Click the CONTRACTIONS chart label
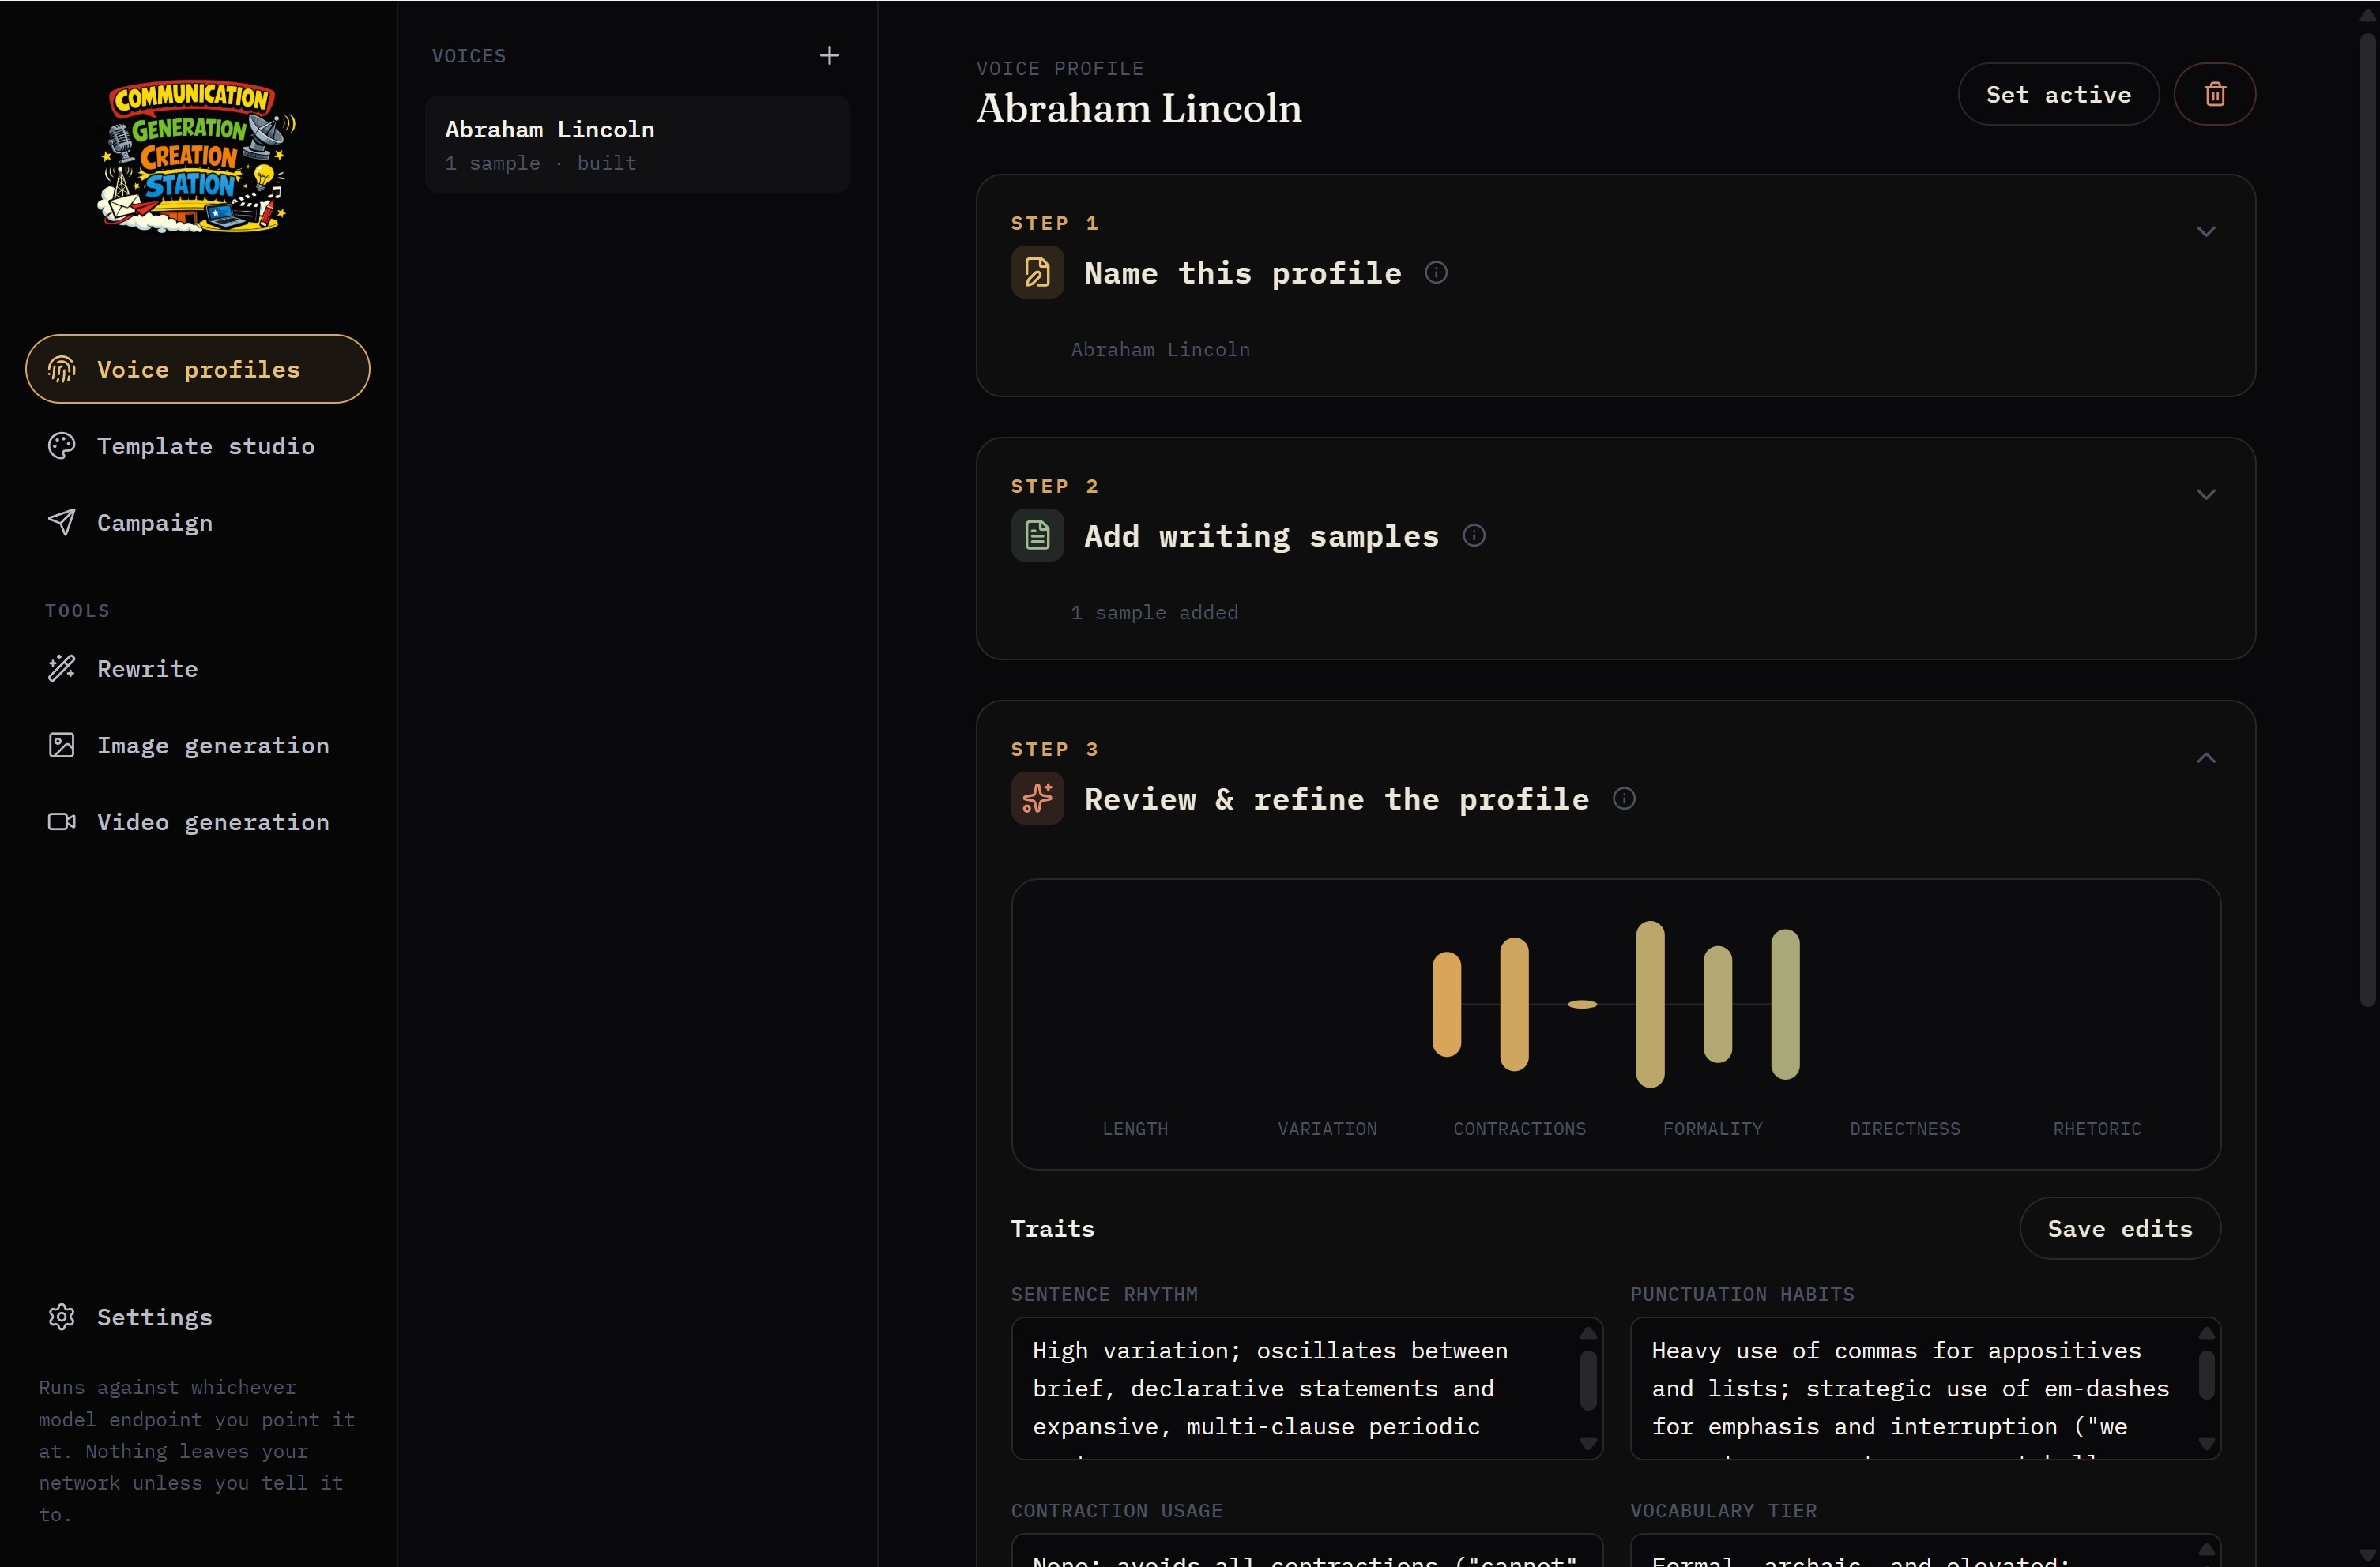This screenshot has height=1567, width=2380. [x=1519, y=1129]
